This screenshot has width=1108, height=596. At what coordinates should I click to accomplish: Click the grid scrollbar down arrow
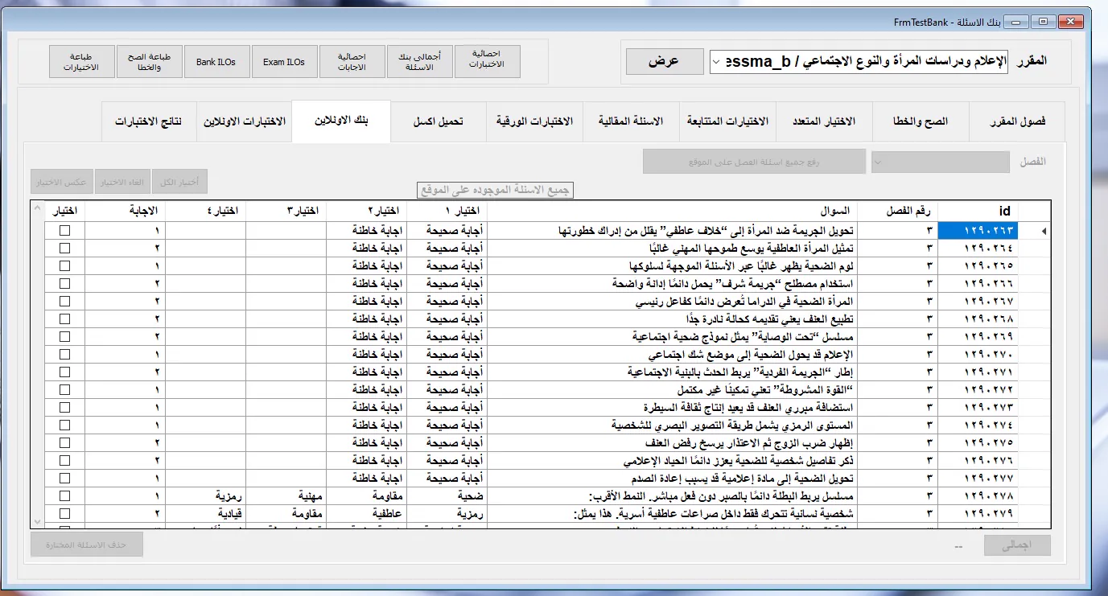(x=38, y=521)
